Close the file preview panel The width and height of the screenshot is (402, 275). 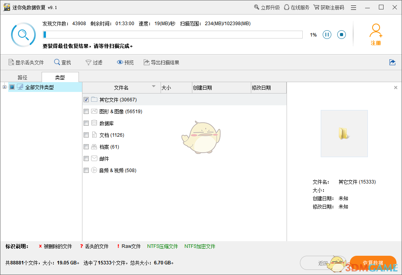(395, 87)
